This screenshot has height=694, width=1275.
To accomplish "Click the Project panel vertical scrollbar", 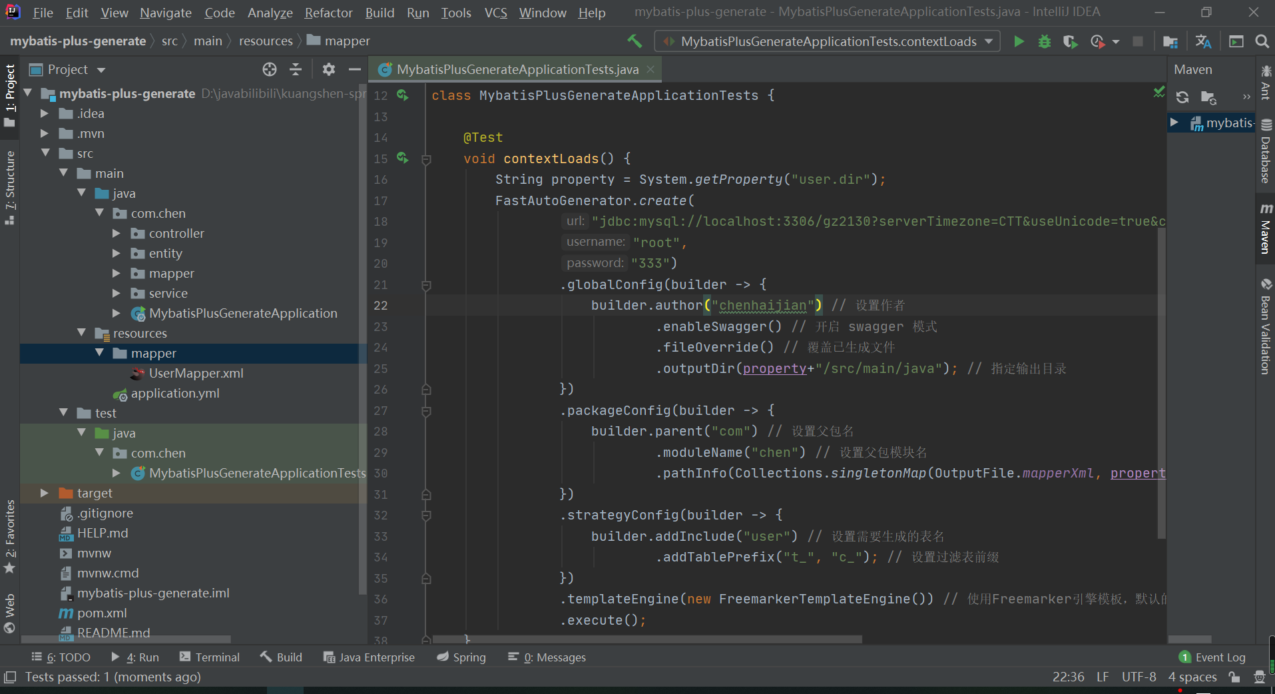I will click(x=363, y=340).
